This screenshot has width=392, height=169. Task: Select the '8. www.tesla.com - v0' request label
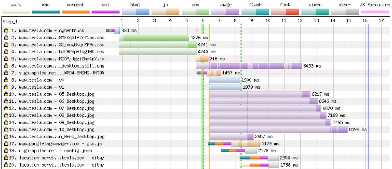37,80
